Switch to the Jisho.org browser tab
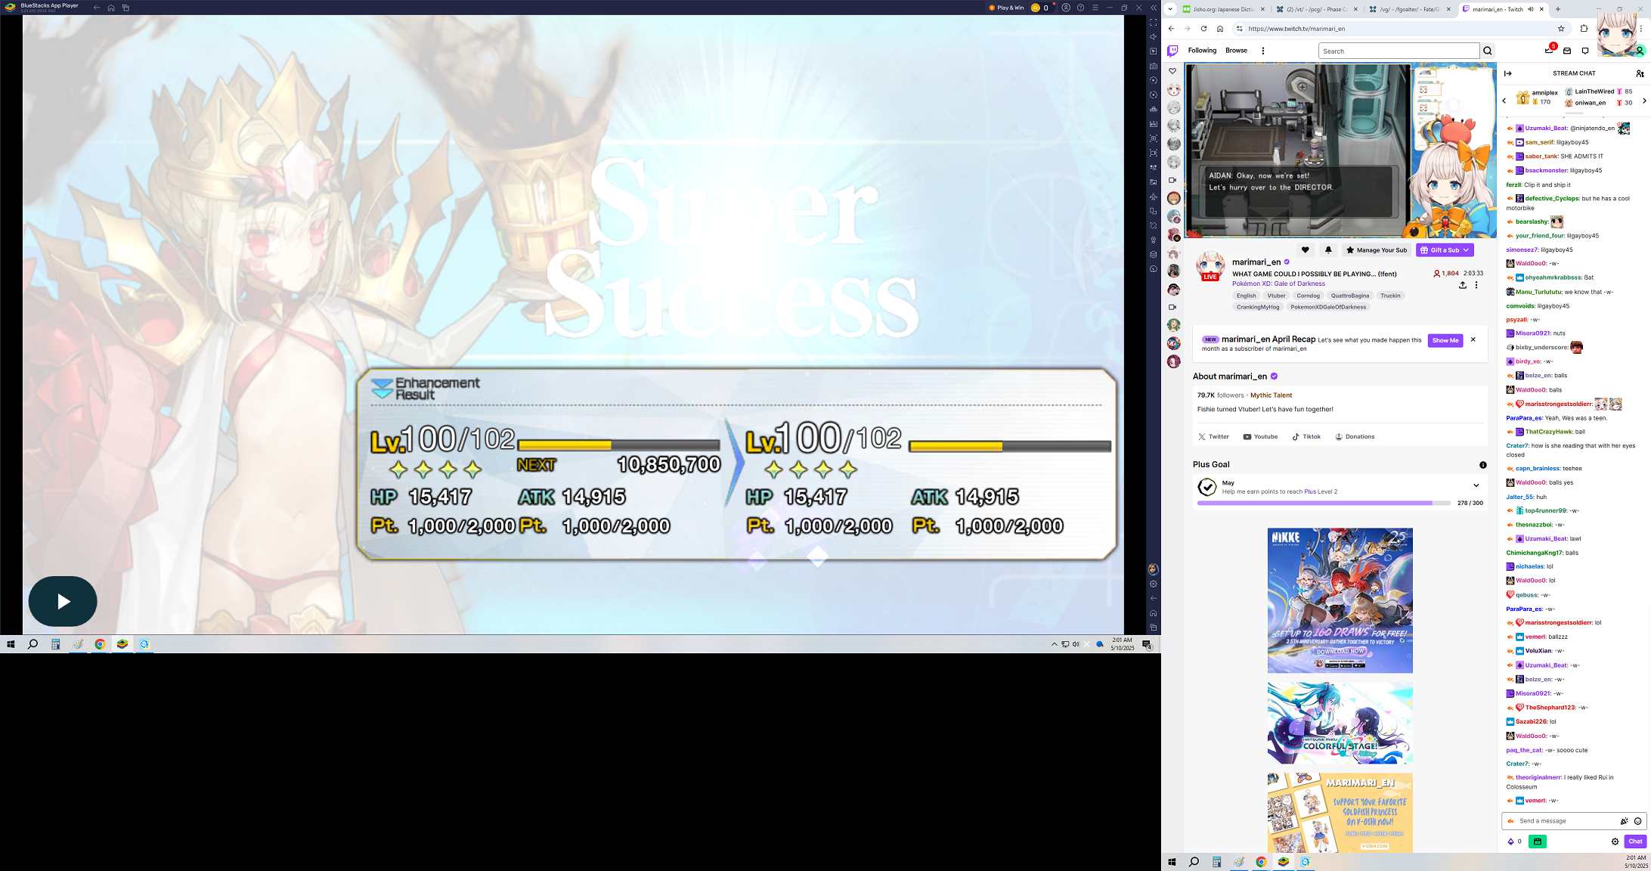1651x871 pixels. (1224, 9)
